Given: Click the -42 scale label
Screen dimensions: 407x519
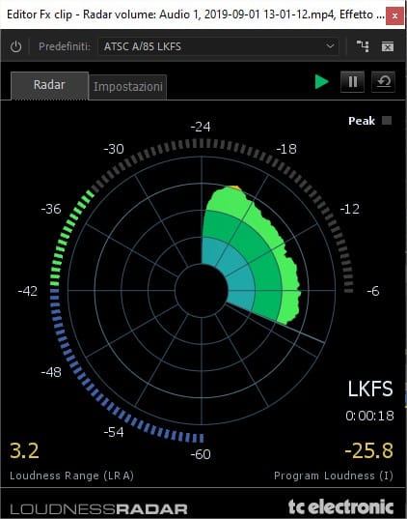Looking at the screenshot, I should [28, 291].
